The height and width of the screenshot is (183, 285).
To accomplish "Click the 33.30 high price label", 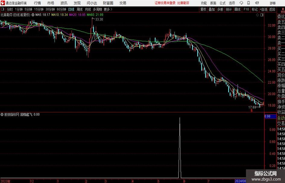I will [99, 20].
